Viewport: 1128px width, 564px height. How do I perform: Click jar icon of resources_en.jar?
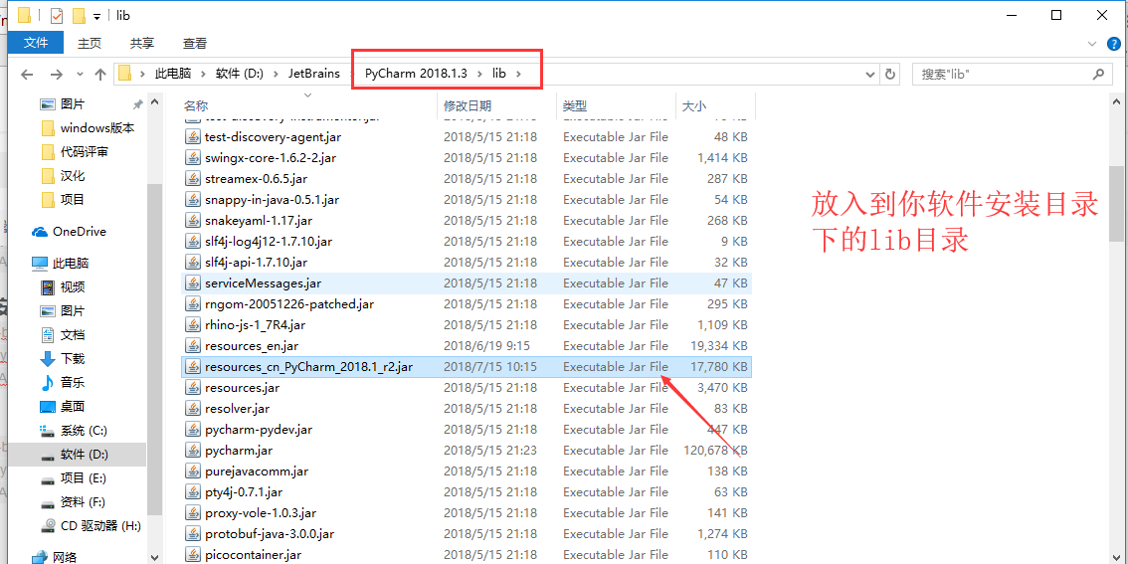pyautogui.click(x=192, y=345)
